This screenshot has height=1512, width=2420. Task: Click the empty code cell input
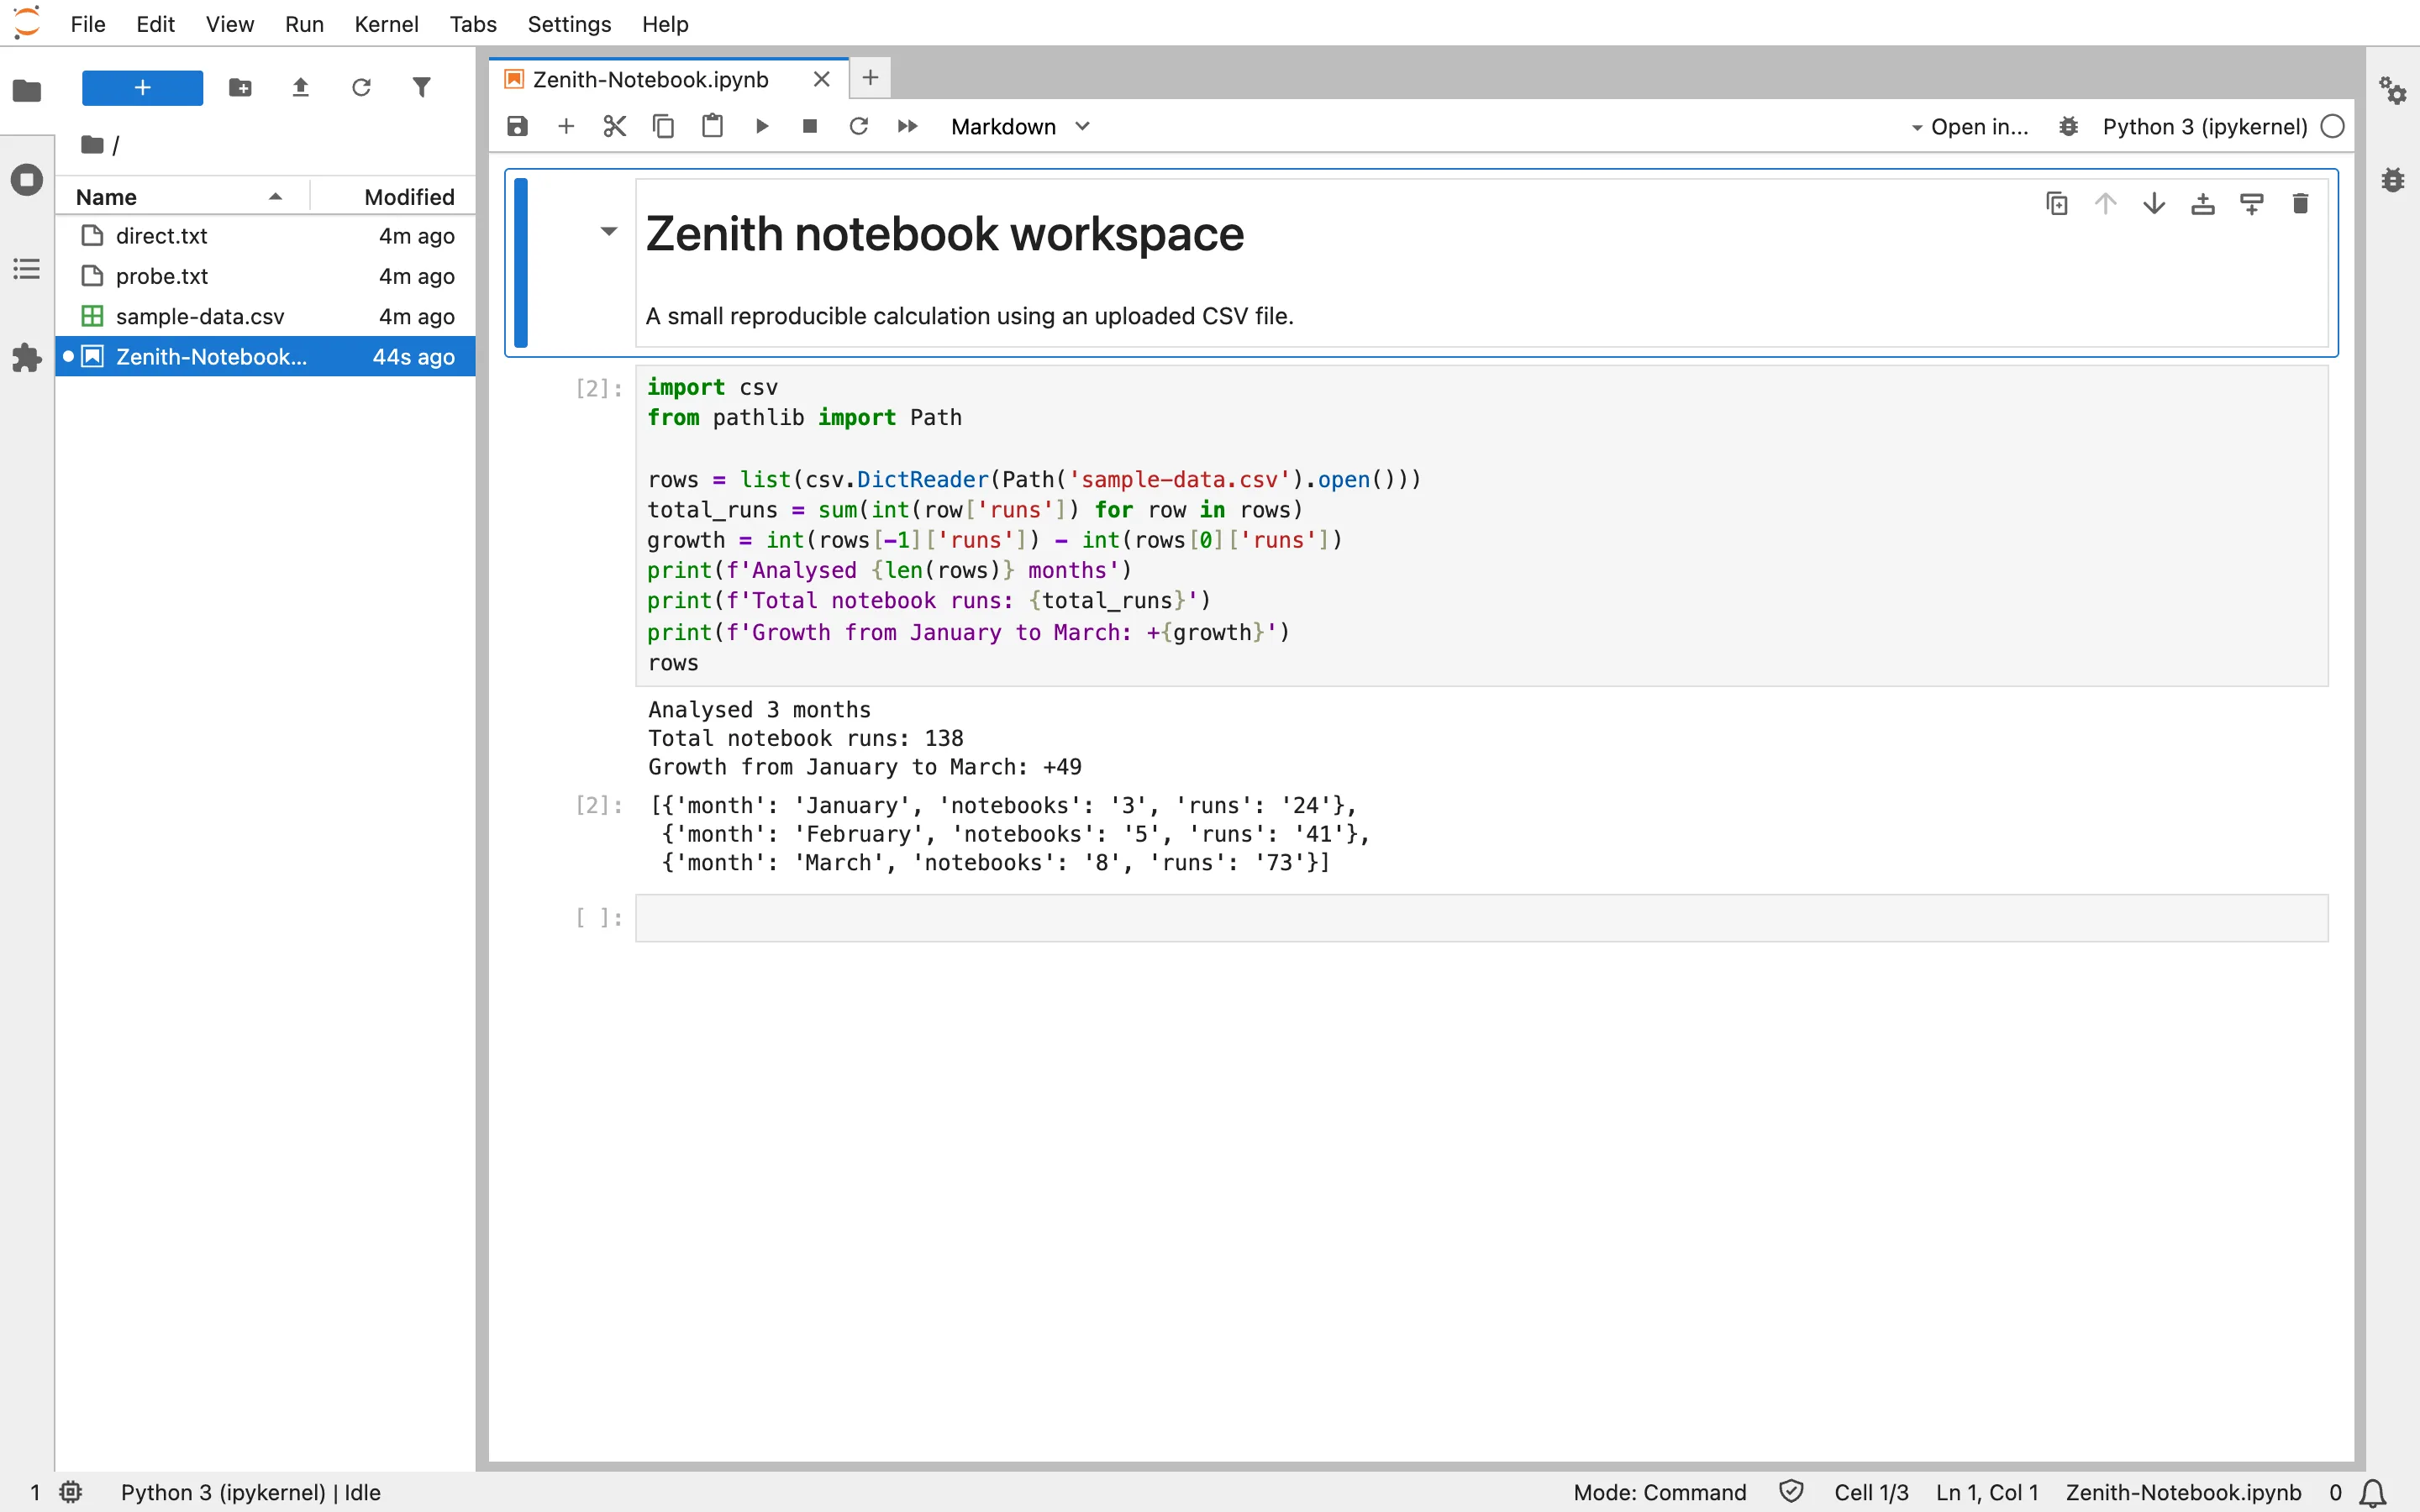(1482, 918)
